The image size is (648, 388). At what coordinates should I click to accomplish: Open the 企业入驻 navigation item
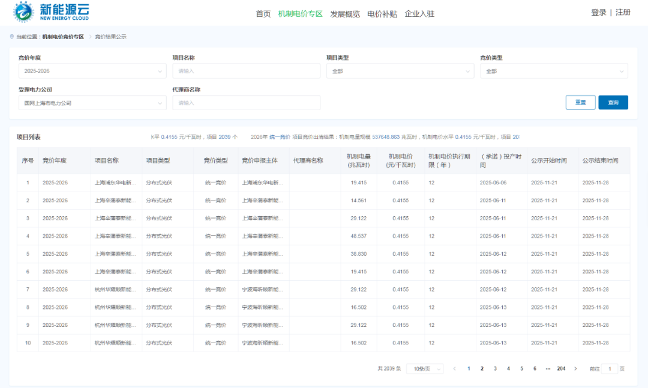click(x=419, y=14)
